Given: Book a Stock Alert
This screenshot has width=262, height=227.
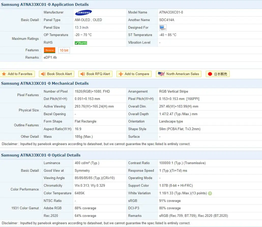Looking at the screenshot, I should coord(56,74).
